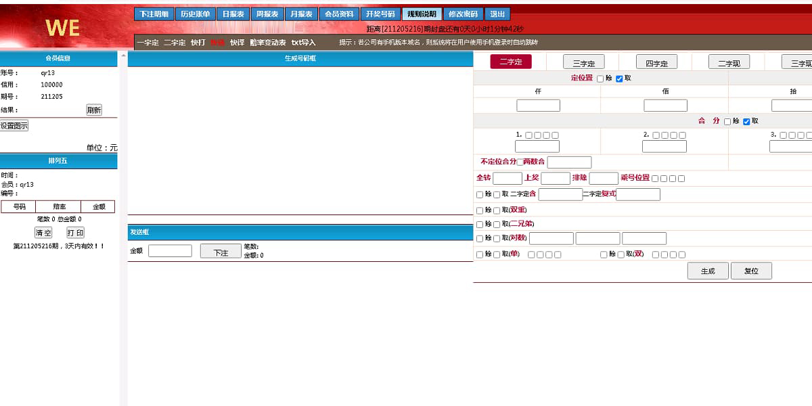Click the 生成 generate button
This screenshot has width=812, height=406.
point(708,271)
